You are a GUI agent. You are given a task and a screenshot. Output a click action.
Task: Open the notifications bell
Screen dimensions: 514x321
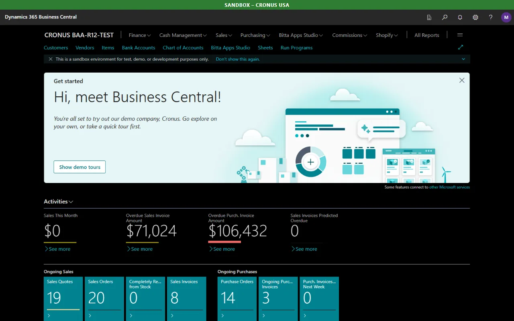pyautogui.click(x=460, y=17)
